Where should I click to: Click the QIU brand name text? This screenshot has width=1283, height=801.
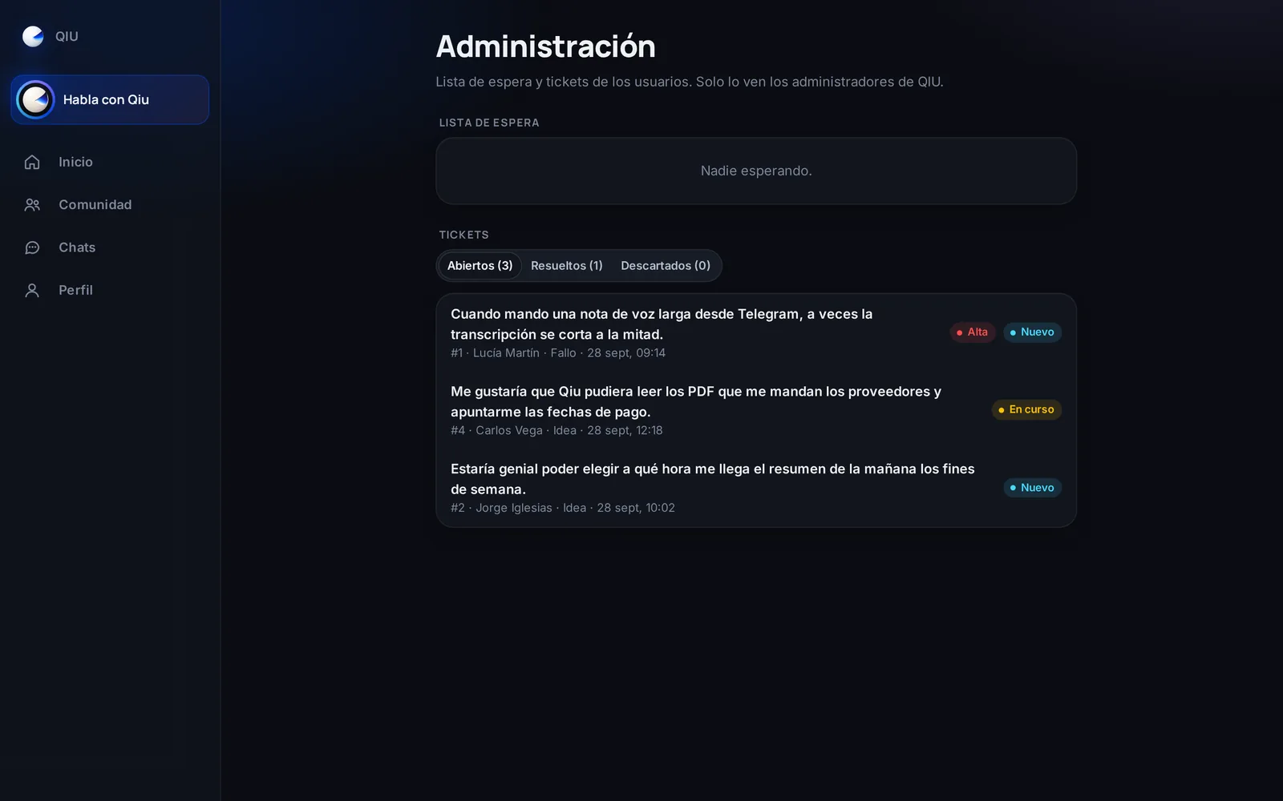(x=67, y=36)
